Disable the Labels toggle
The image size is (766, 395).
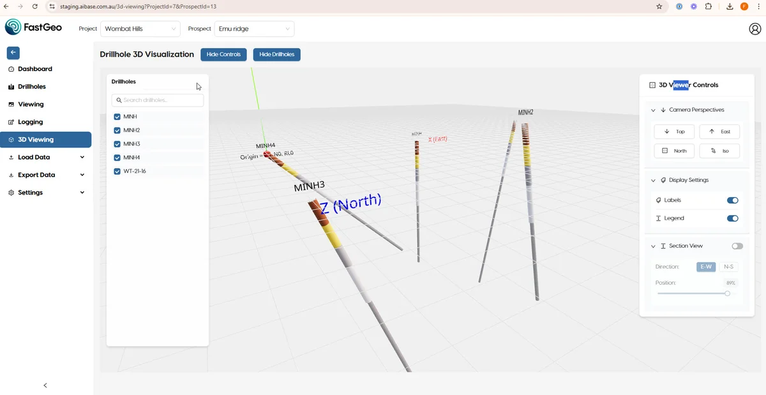click(x=732, y=200)
